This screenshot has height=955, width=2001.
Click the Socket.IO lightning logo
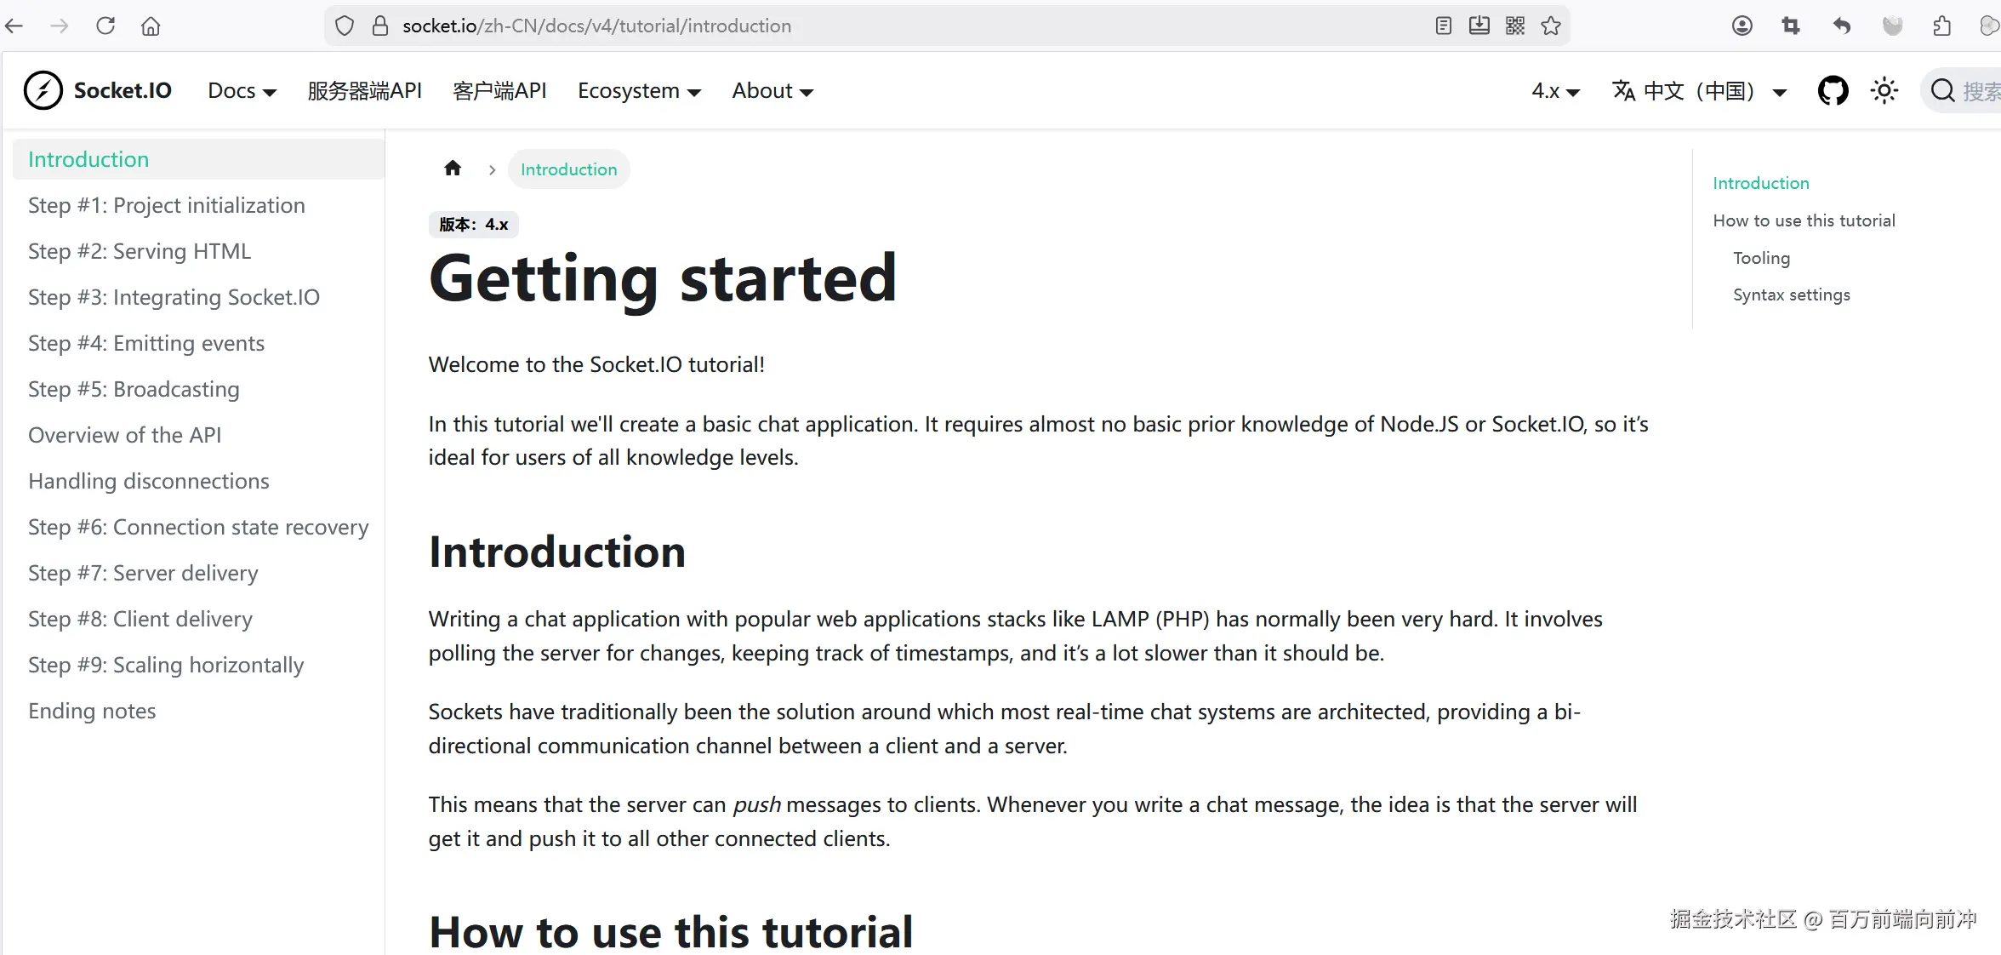43,90
